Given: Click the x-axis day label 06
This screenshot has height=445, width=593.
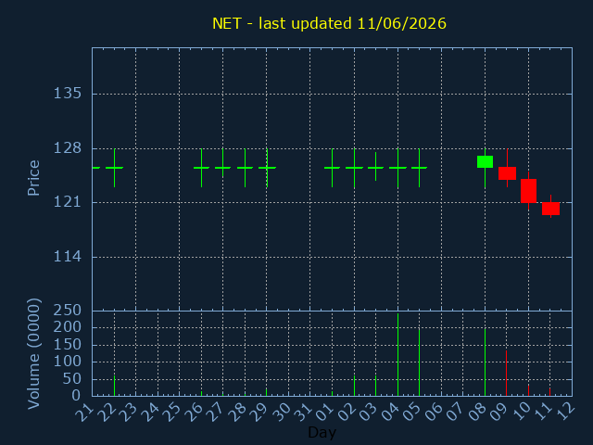Looking at the screenshot, I should click(434, 413).
